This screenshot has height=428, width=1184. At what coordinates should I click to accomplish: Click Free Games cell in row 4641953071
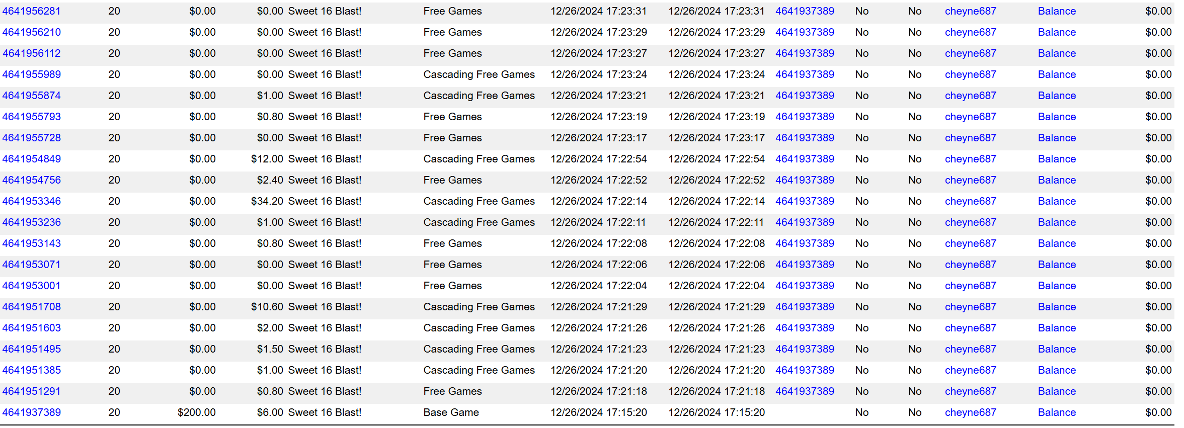tap(452, 265)
